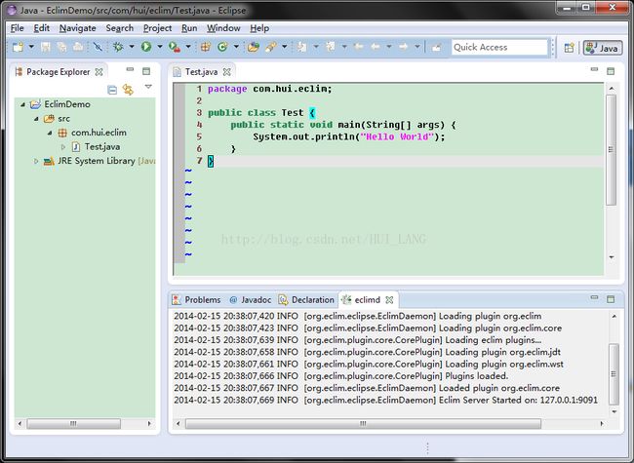Minimize the Package Explorer view

130,69
